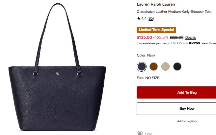This screenshot has height=135, width=216.
Task: Open the 85 reviews link
Action: click(151, 19)
